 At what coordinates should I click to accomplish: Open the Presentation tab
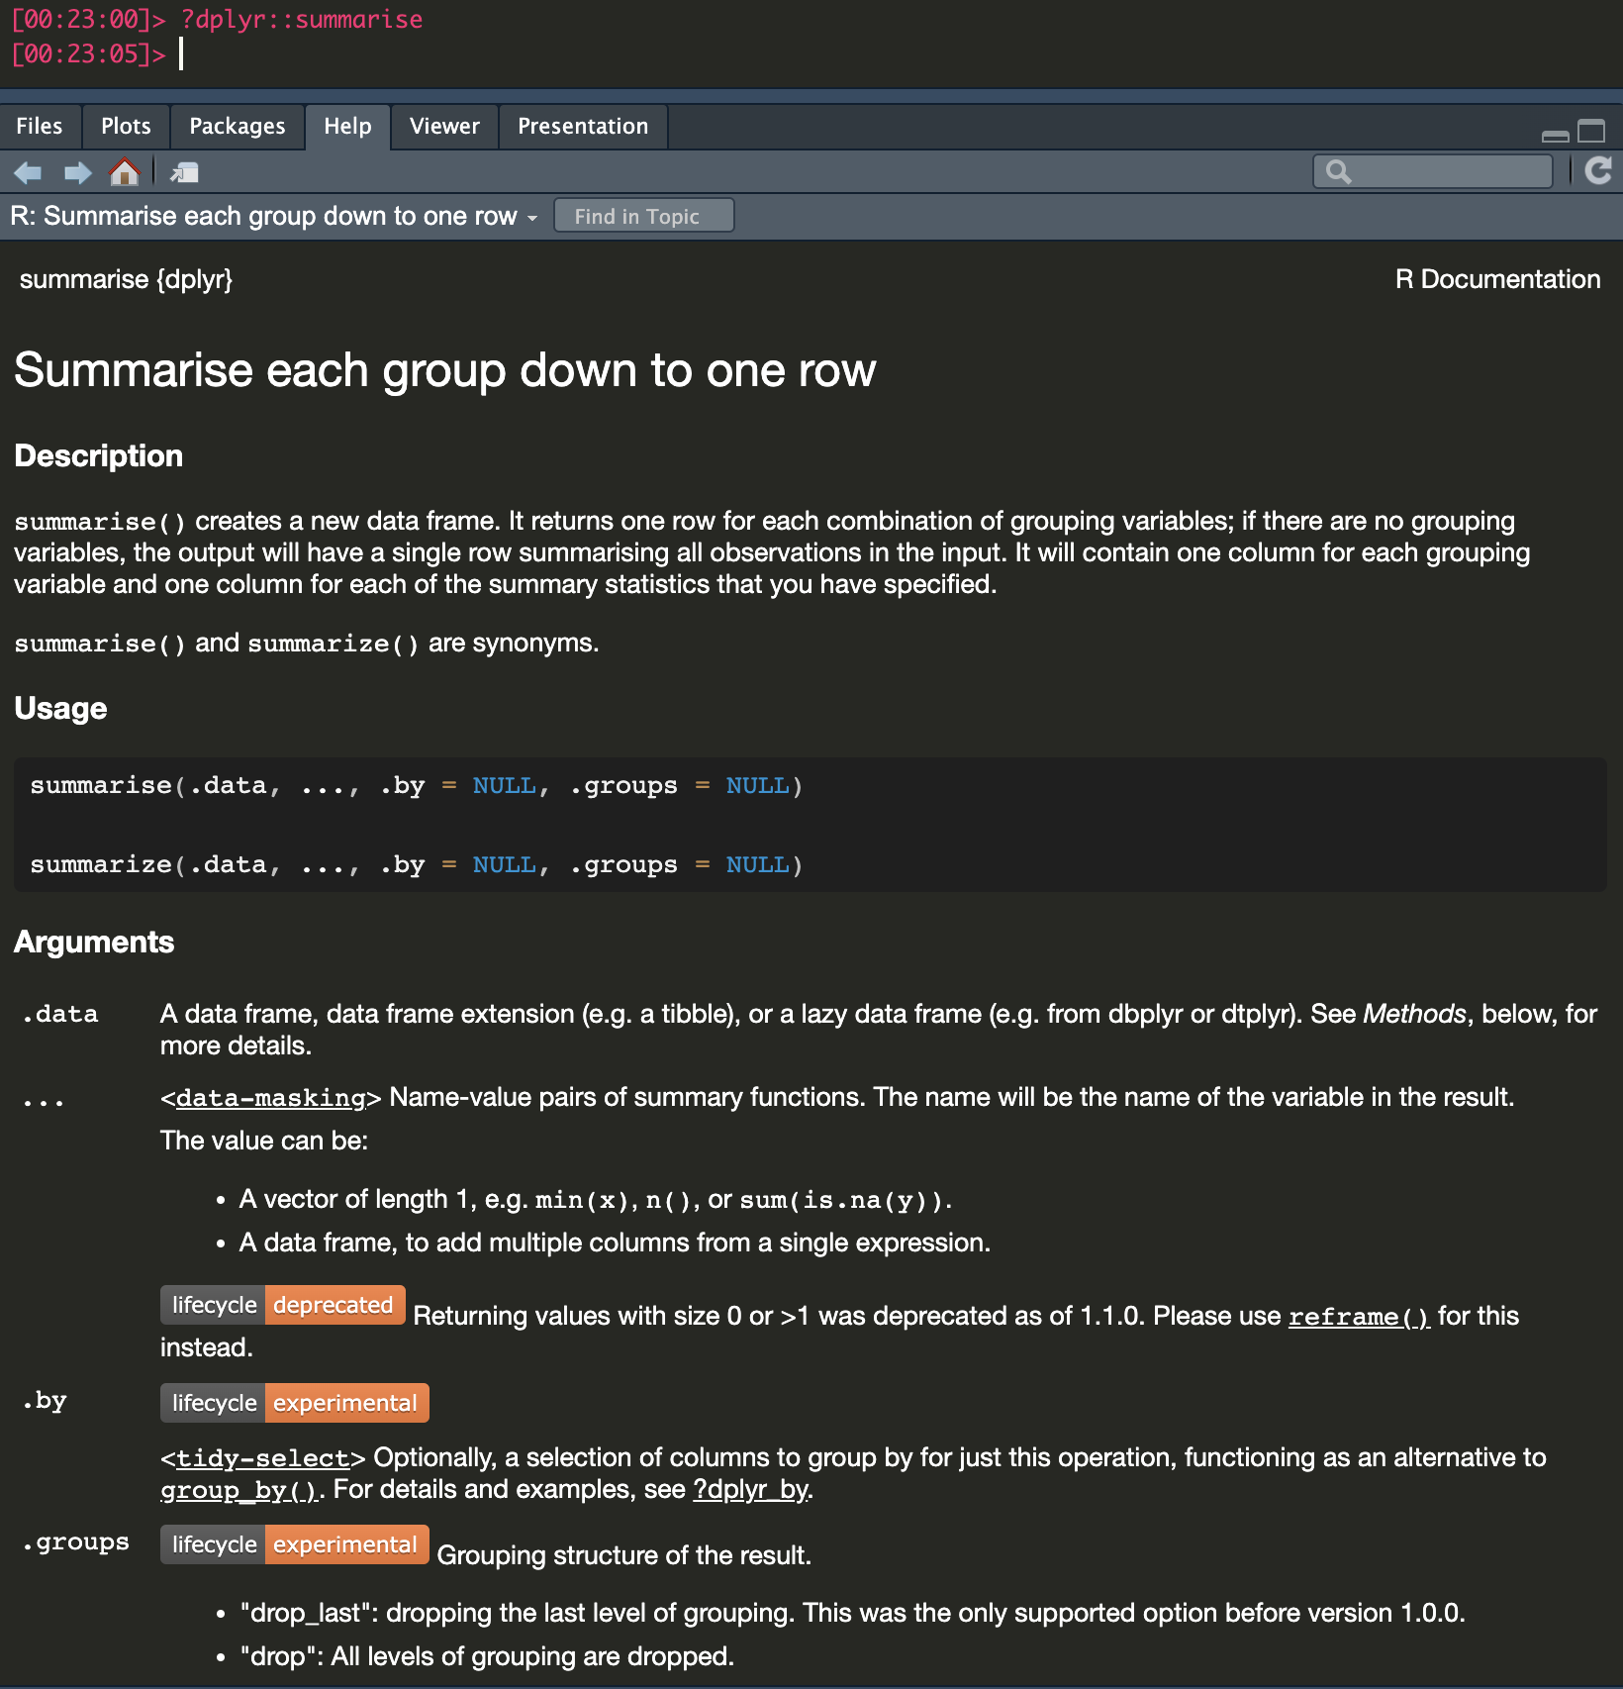coord(583,127)
